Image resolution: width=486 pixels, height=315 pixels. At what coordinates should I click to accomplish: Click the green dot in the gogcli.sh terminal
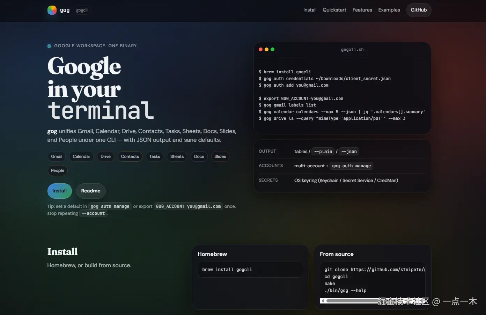tap(272, 50)
